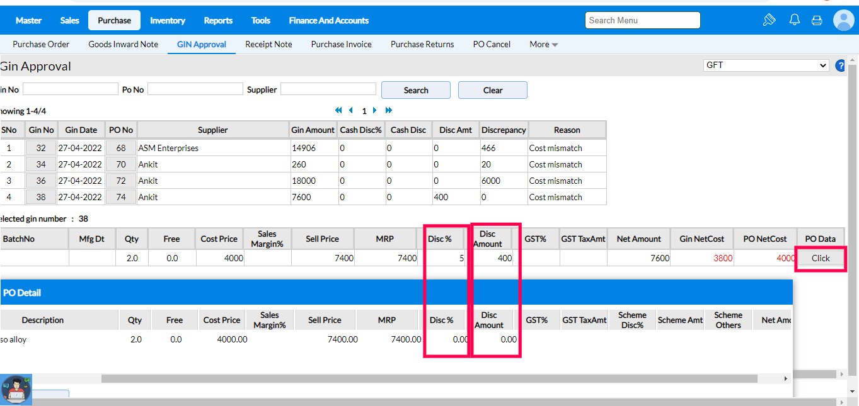Viewport: 859px width, 406px height.
Task: Switch to PO Cancel tab
Action: click(492, 44)
